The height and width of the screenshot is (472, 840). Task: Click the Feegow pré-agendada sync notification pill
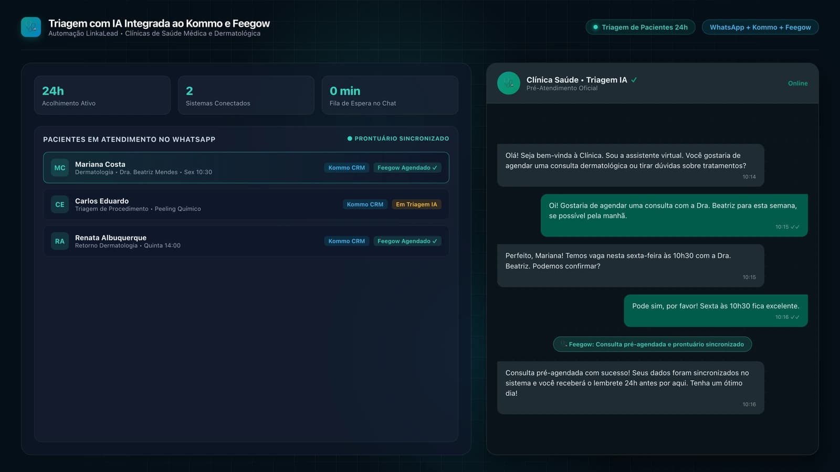coord(653,345)
